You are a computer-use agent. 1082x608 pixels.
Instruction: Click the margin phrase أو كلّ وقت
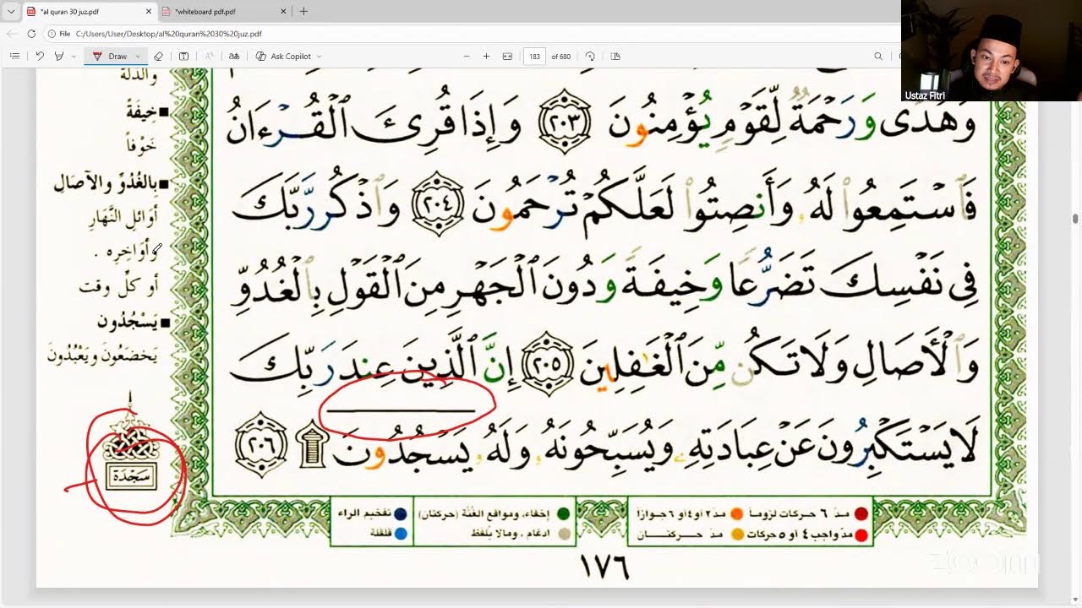118,288
